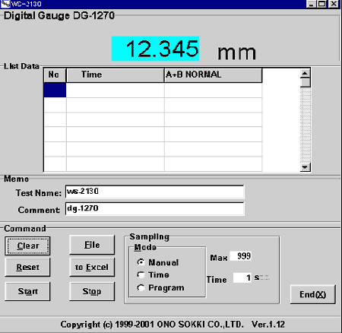
Task: Click the Max samples field showing 999
Action: click(241, 256)
